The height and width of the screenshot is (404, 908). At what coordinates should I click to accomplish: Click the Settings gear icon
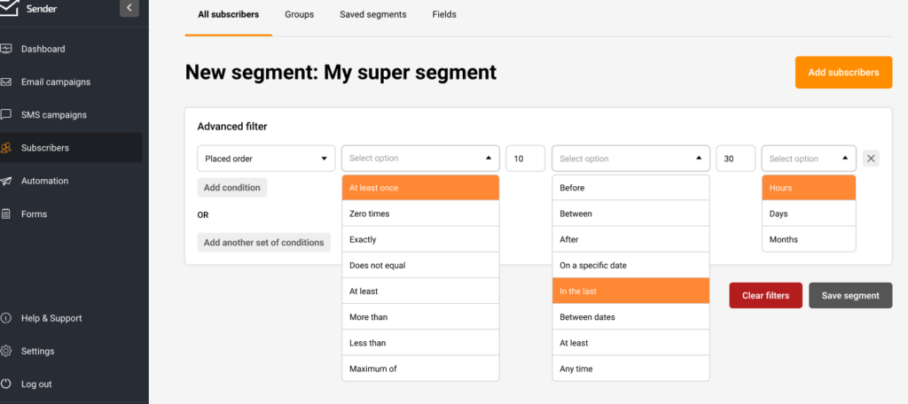pyautogui.click(x=5, y=351)
